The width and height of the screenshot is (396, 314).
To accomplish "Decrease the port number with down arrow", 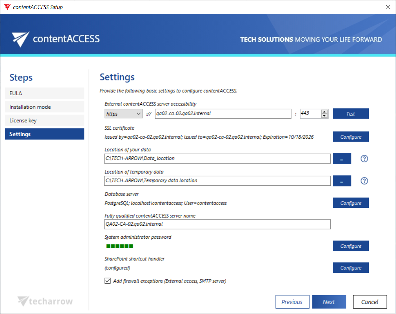I will pyautogui.click(x=325, y=116).
